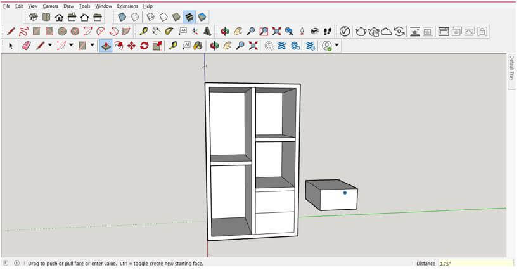Enable Wireframe face style
The height and width of the screenshot is (270, 519).
click(150, 17)
